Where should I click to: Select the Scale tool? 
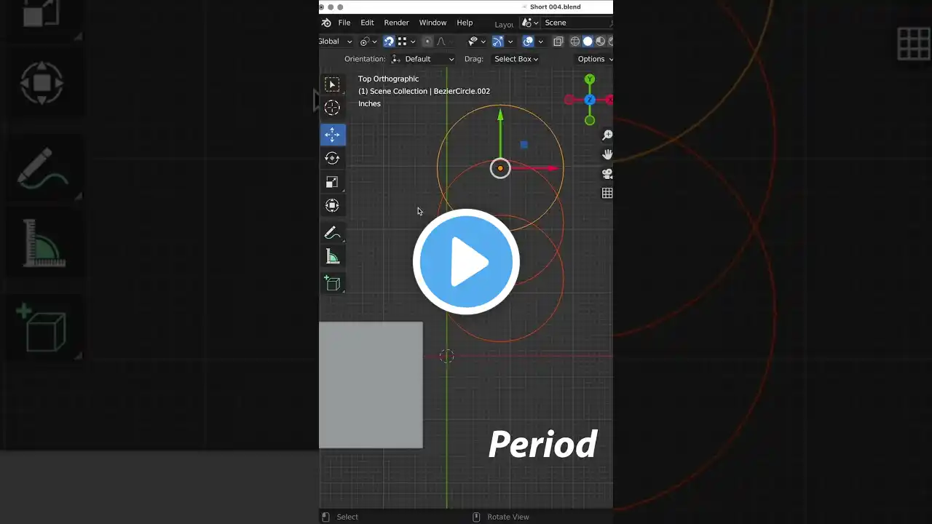[332, 182]
